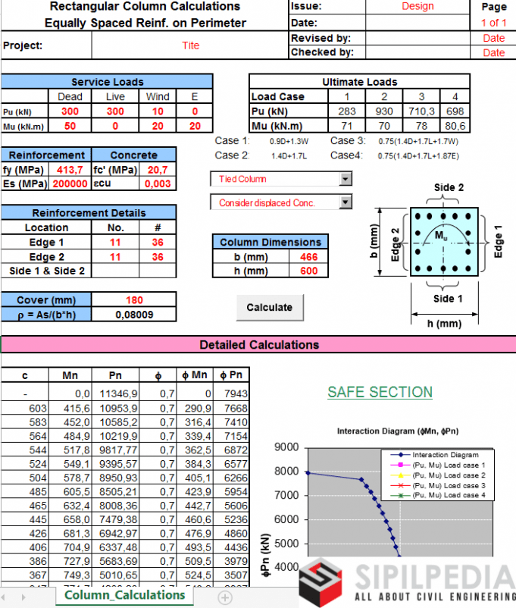The width and height of the screenshot is (516, 608).
Task: Open the Consider displaced Conc. dropdown
Action: point(346,202)
